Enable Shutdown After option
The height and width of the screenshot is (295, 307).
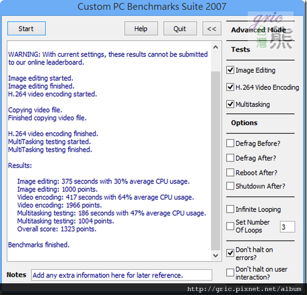point(230,186)
